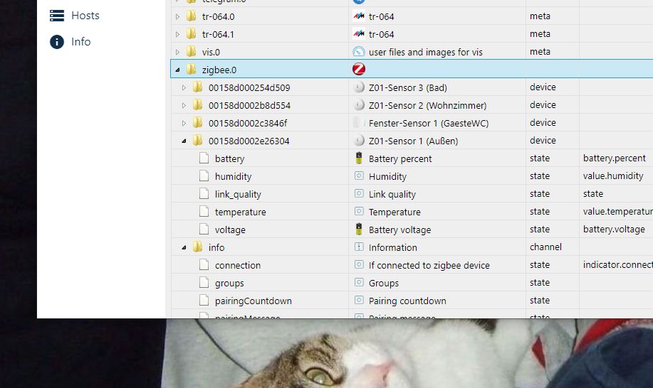Click the 'value.humidity' role cell
Viewport: 653px width, 388px height.
[613, 176]
